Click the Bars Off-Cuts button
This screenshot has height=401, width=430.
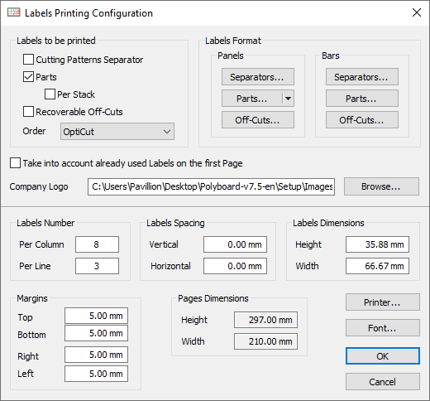362,120
